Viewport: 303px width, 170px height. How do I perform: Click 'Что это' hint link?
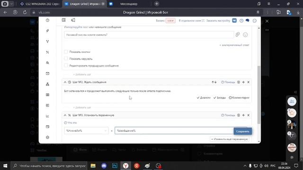click(x=71, y=123)
